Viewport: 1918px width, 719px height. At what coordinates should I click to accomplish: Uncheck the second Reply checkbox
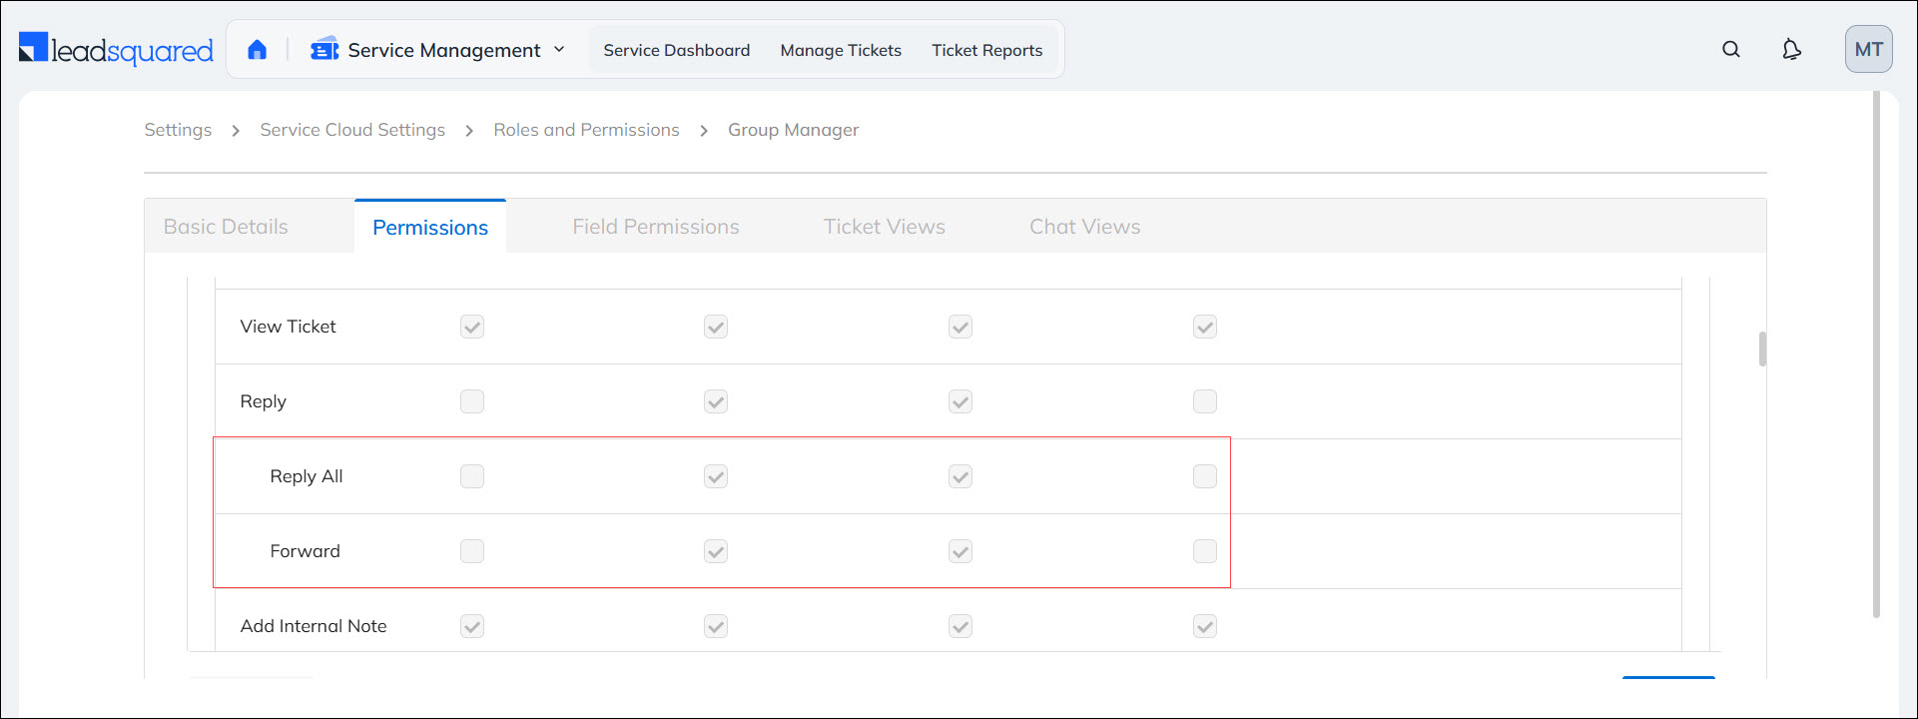pyautogui.click(x=716, y=401)
